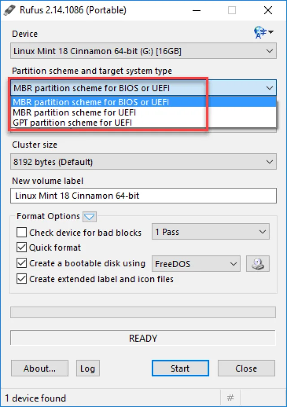Toggle advanced Format Options arrow
The width and height of the screenshot is (287, 407).
point(90,216)
